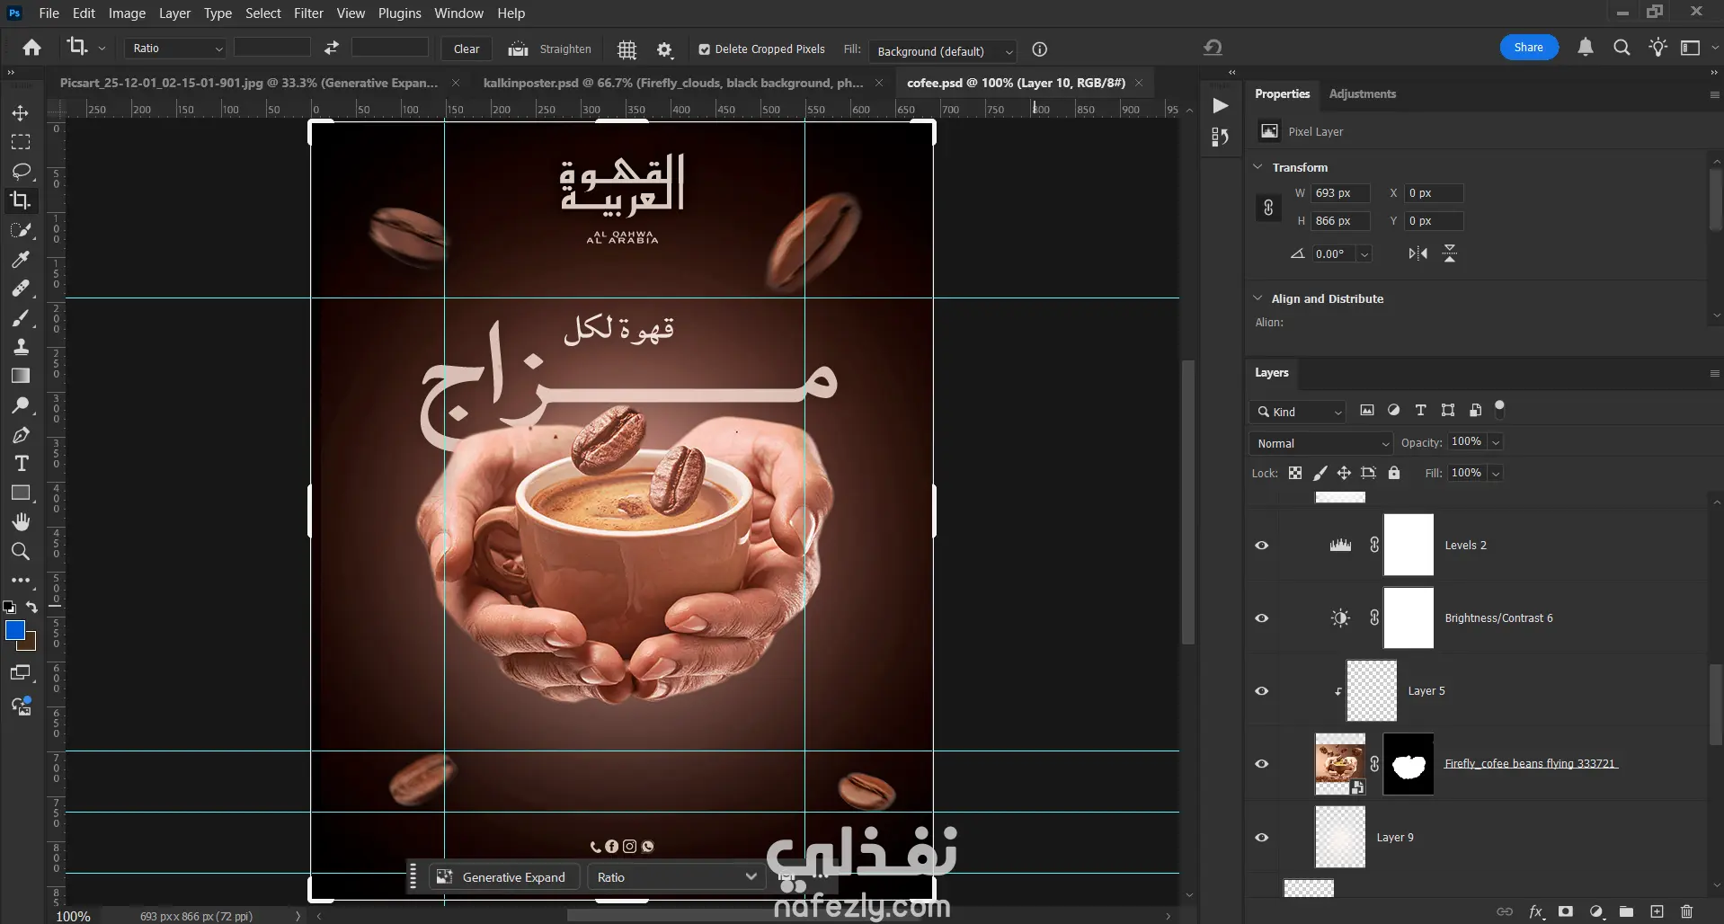Go to the Photoshop Home screen

[32, 49]
